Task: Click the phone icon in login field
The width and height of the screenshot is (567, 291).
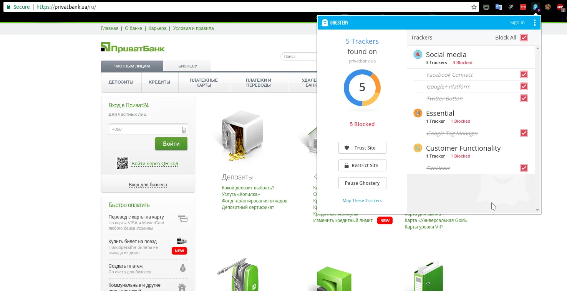Action: [x=184, y=130]
